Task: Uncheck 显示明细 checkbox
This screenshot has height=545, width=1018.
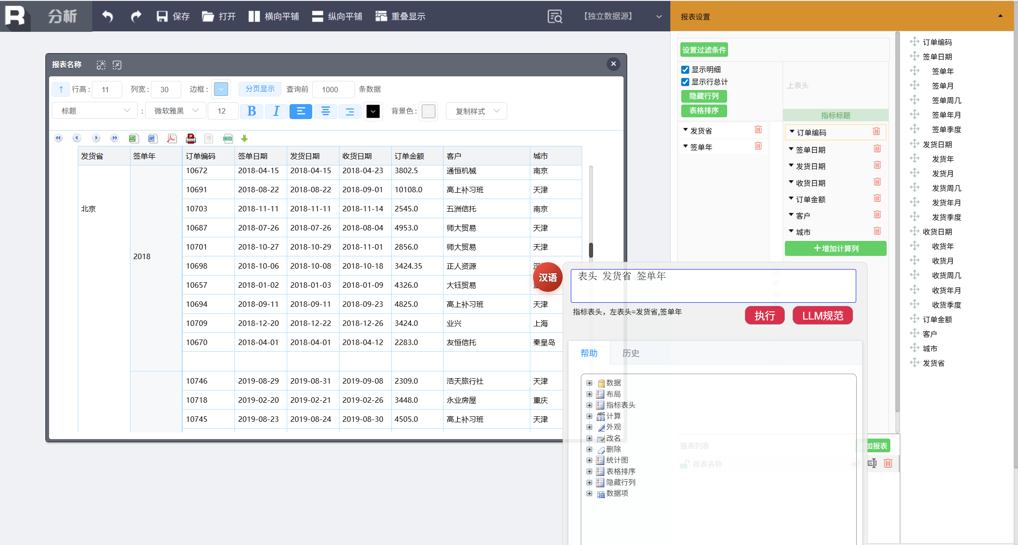Action: click(685, 70)
